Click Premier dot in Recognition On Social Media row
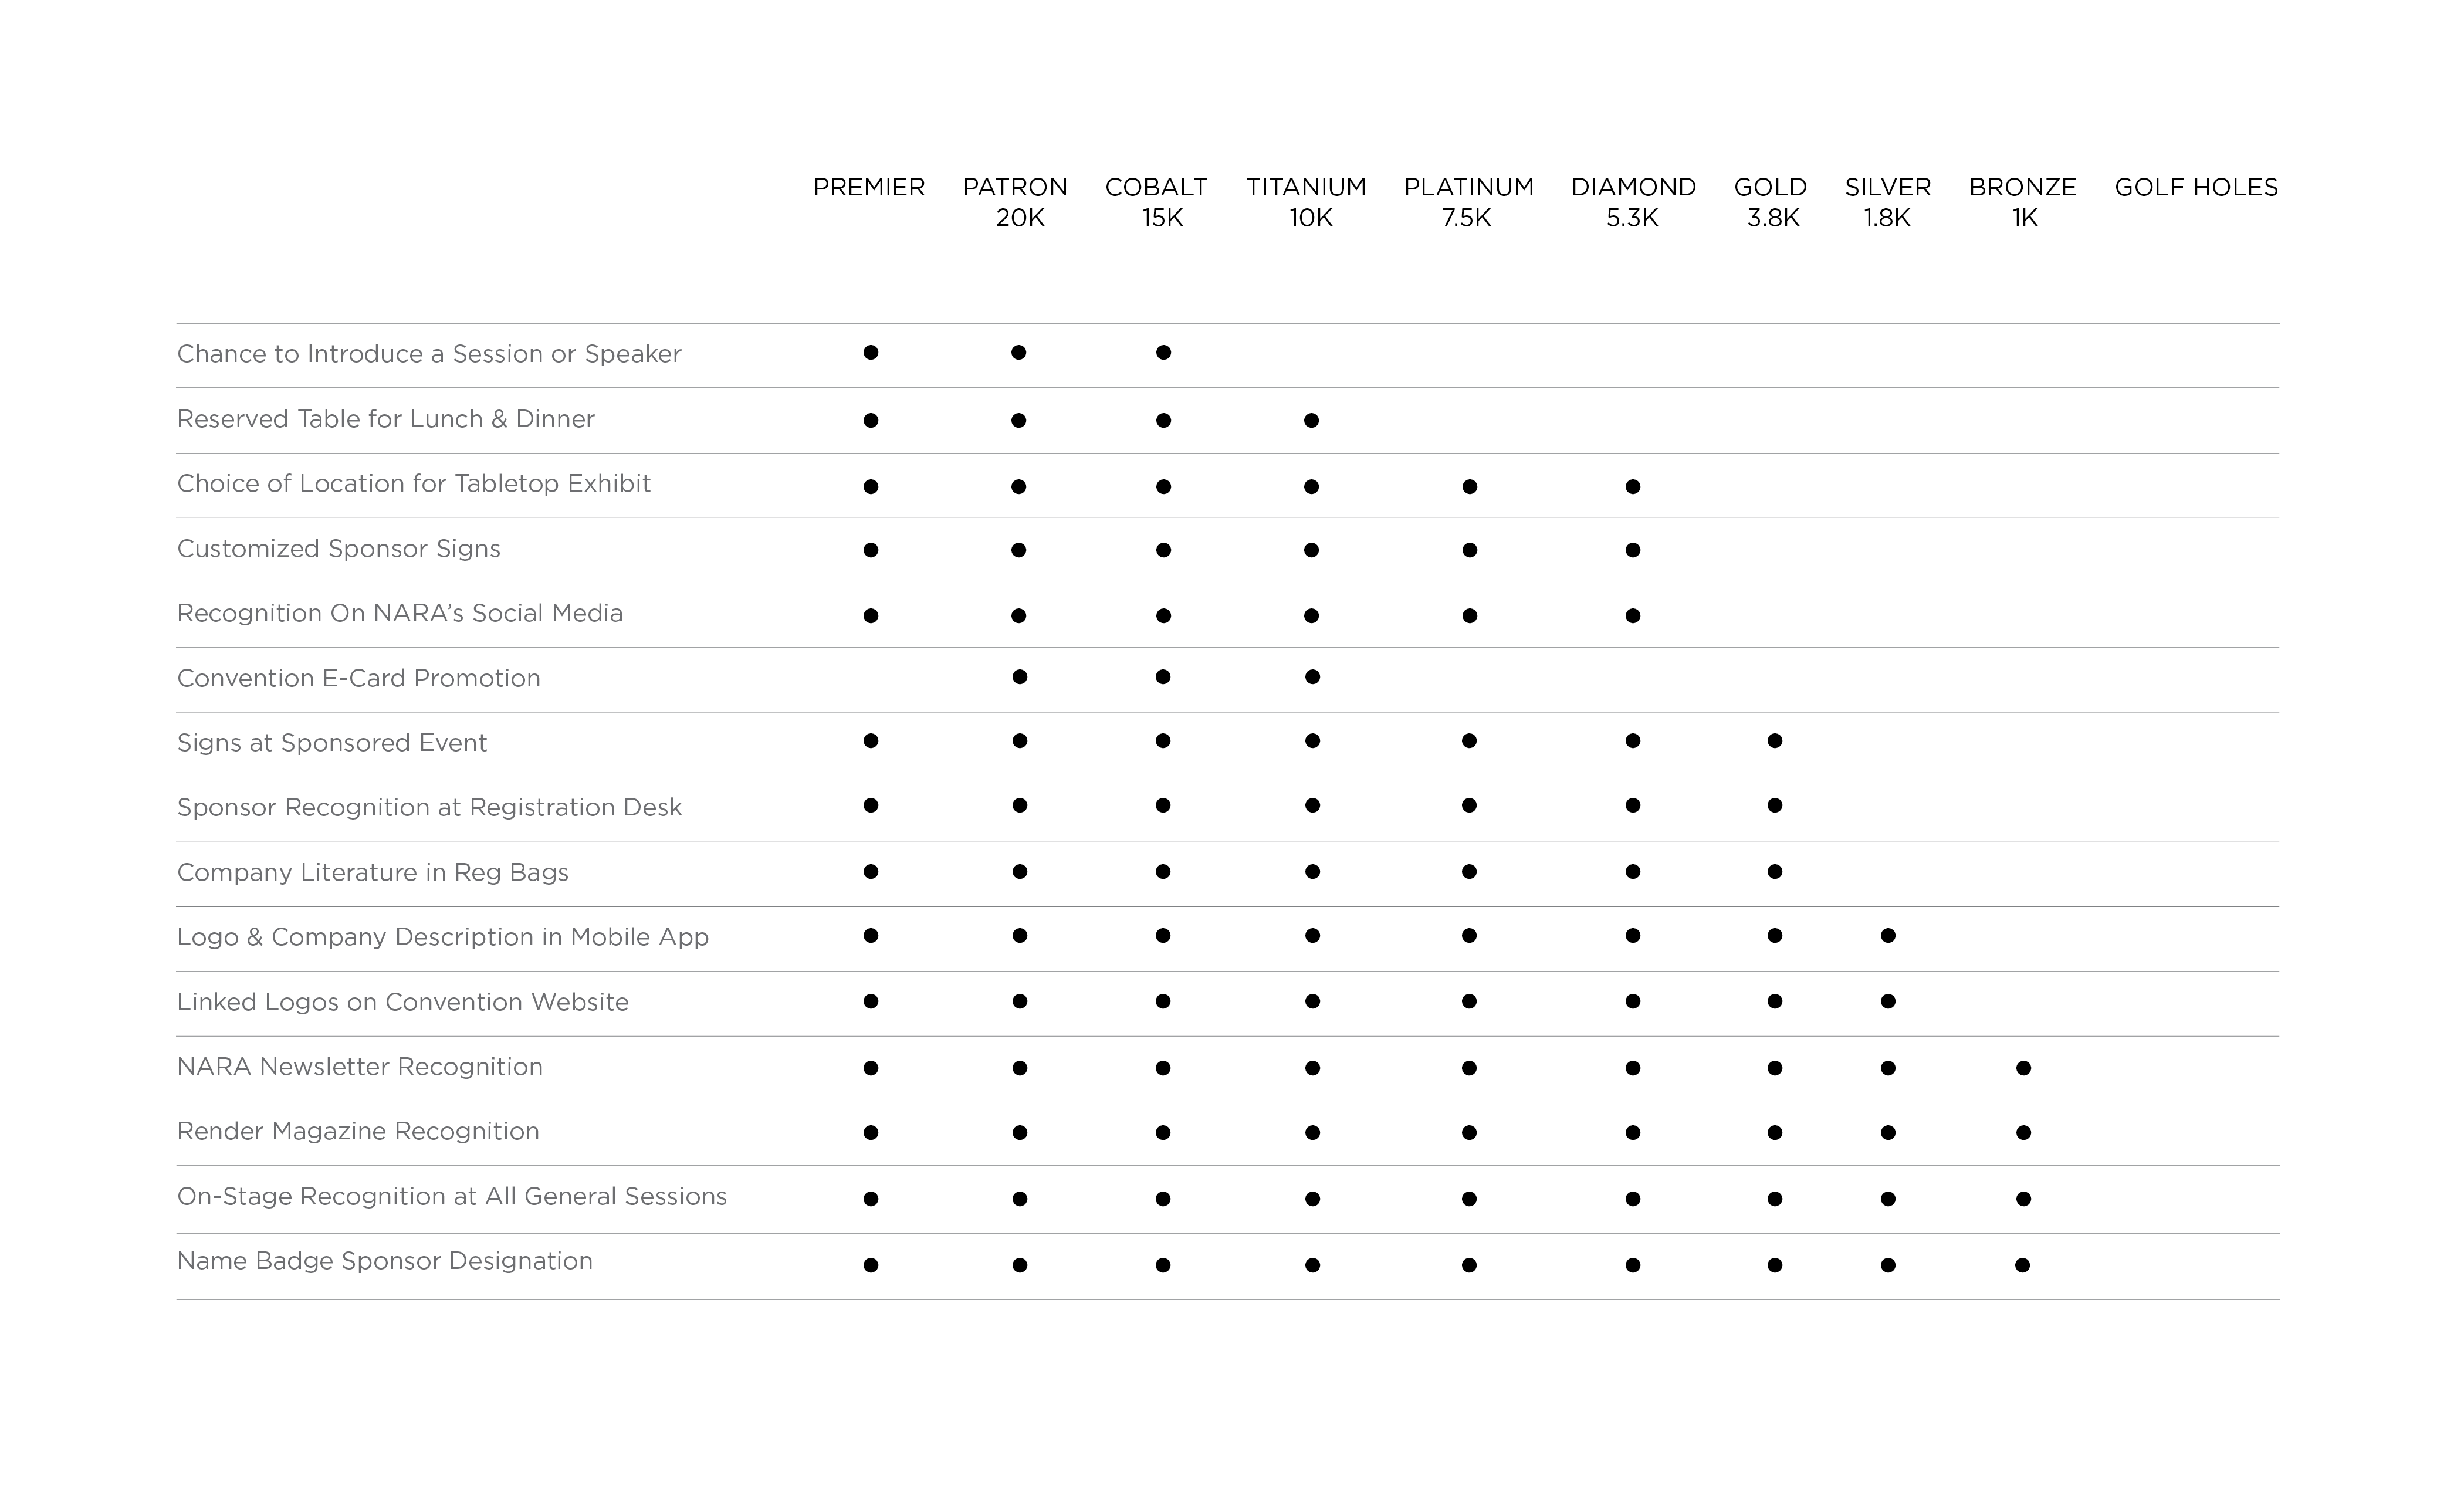2464x1496 pixels. (870, 616)
